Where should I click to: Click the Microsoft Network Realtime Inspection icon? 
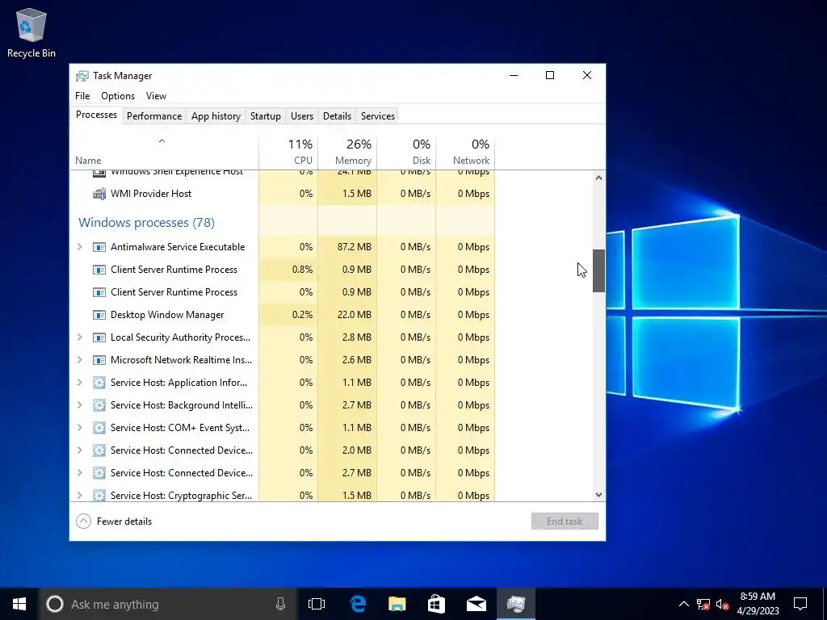tap(99, 360)
